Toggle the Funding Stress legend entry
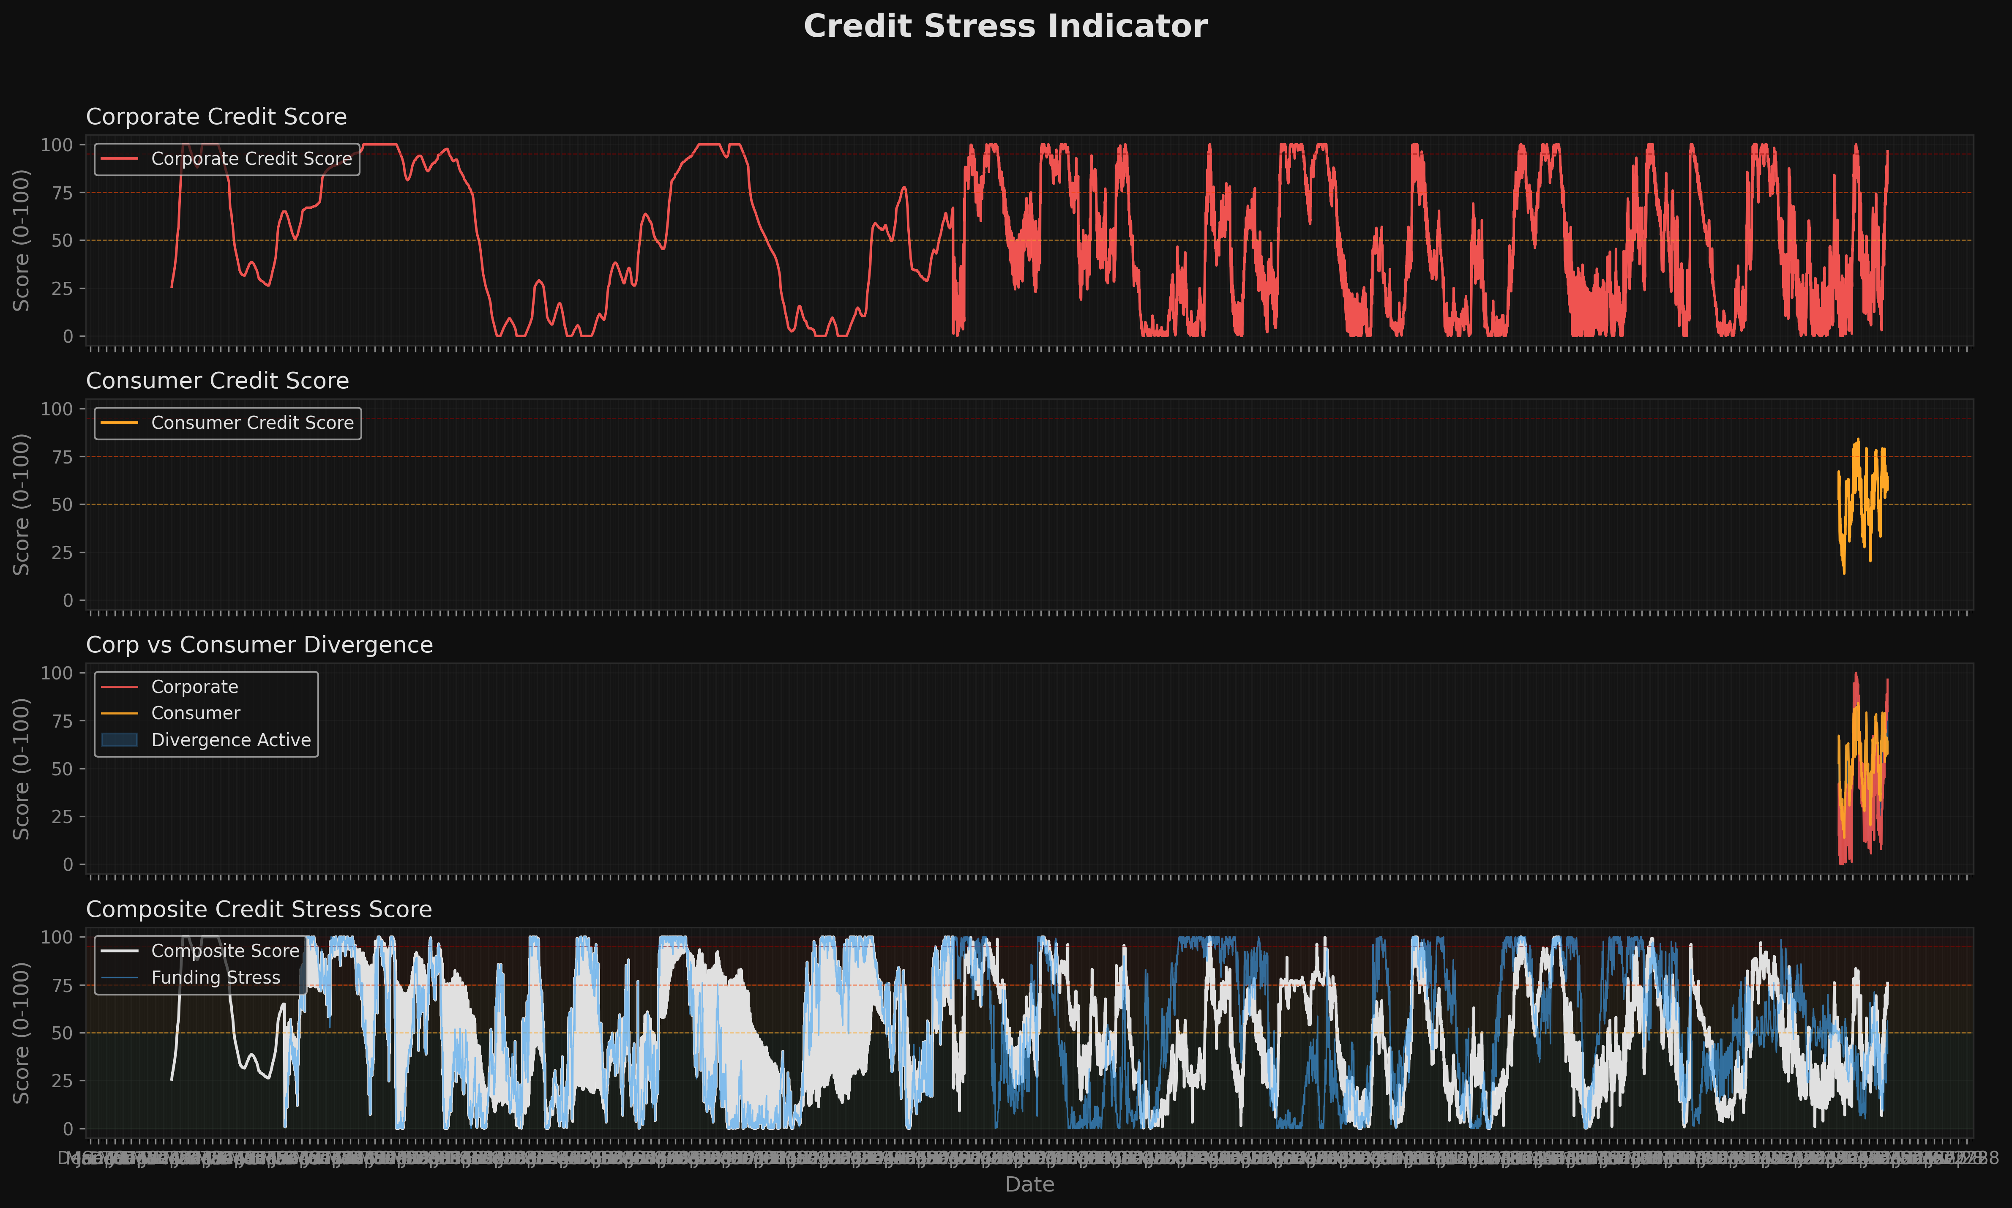This screenshot has width=2012, height=1208. pyautogui.click(x=215, y=978)
